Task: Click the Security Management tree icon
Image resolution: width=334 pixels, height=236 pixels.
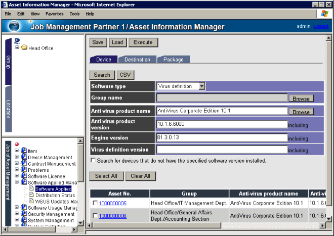Action: (24, 214)
